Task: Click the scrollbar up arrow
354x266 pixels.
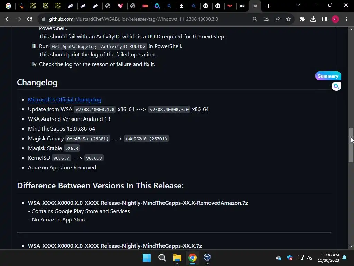Action: tap(351, 30)
